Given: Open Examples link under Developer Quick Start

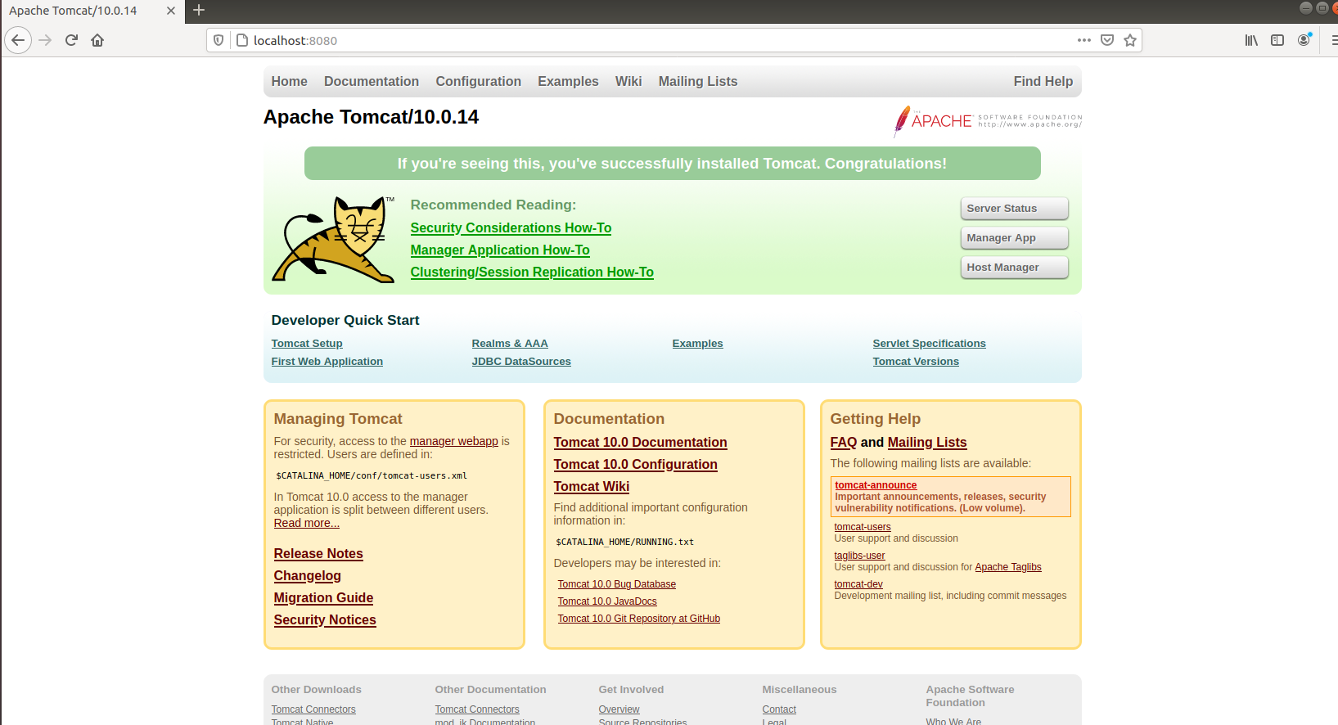Looking at the screenshot, I should (698, 344).
